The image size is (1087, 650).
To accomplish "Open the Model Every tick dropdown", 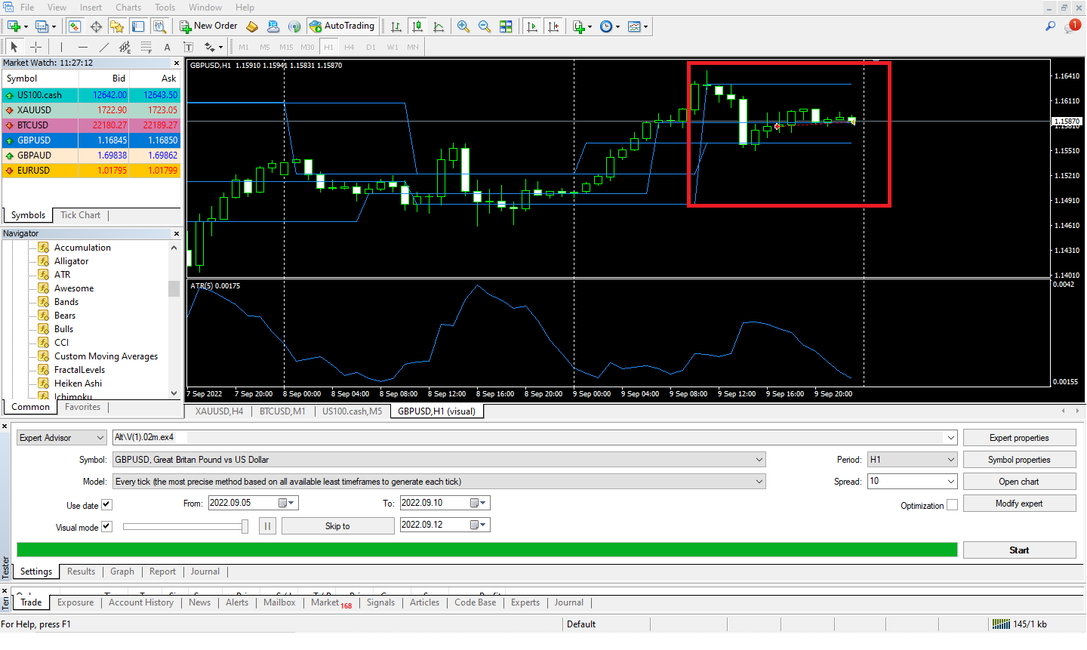I will [759, 482].
